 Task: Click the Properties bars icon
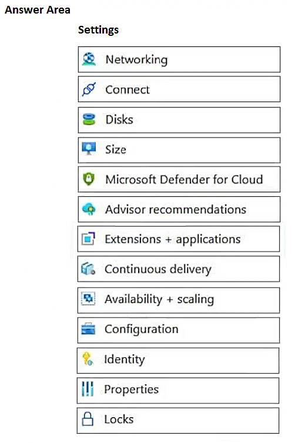88,389
